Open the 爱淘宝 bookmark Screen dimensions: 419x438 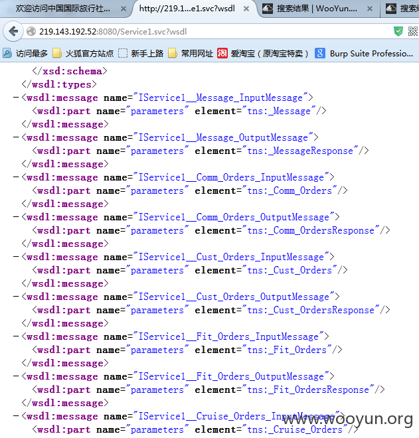[263, 53]
